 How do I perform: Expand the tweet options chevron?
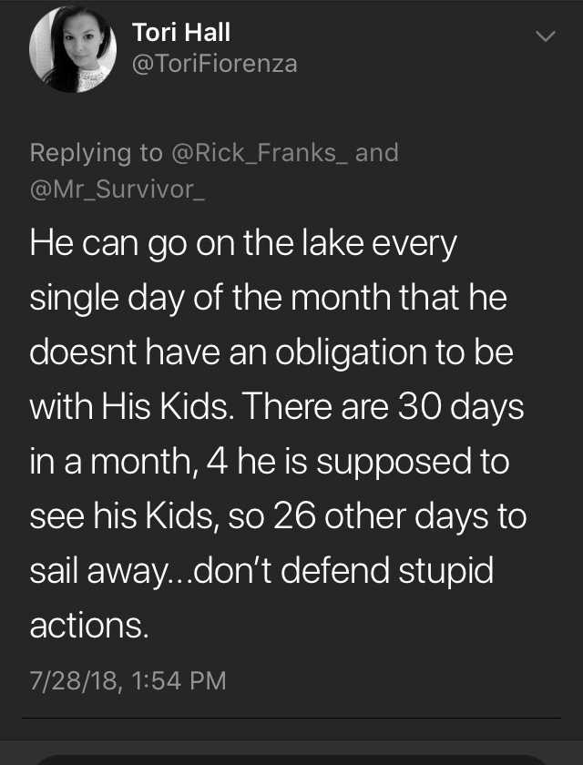pos(545,36)
